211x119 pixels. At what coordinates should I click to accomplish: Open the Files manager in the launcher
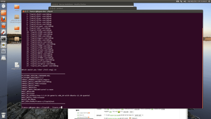coord(3,13)
